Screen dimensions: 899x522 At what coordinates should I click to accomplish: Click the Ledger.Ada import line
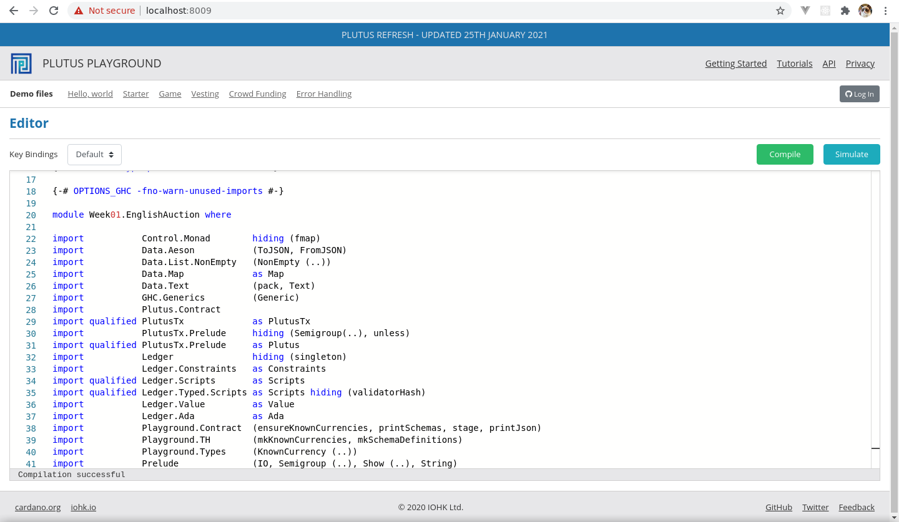(168, 416)
